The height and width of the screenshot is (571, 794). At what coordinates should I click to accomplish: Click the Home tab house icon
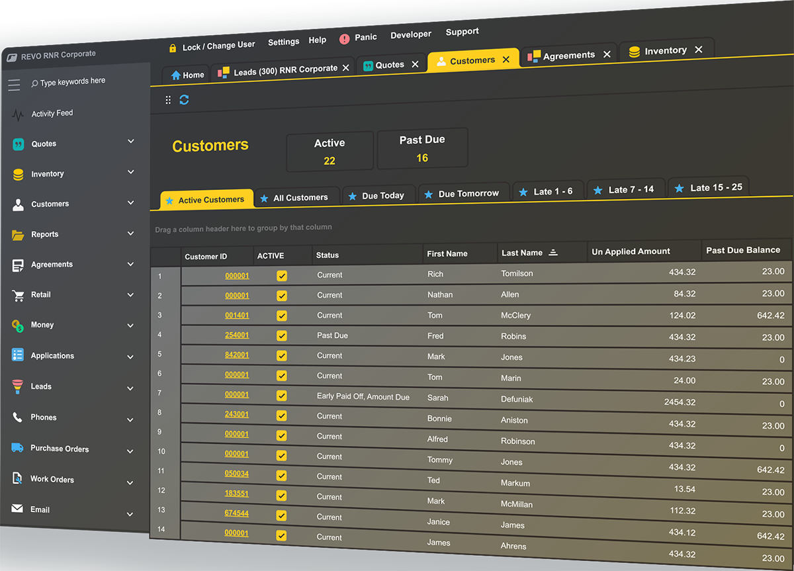pos(176,75)
